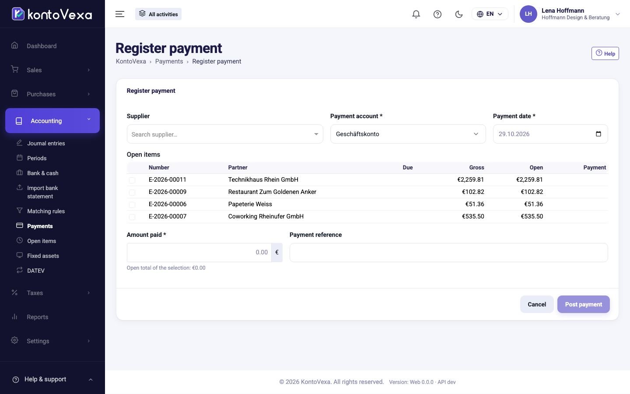
Task: Open Matching rules menu item
Action: 46,211
